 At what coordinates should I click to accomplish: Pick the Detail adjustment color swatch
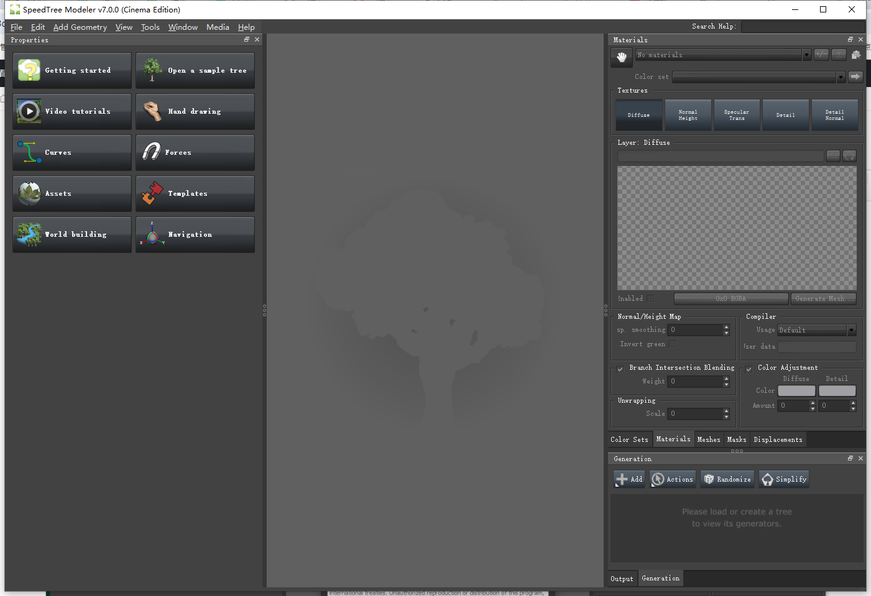pyautogui.click(x=837, y=391)
